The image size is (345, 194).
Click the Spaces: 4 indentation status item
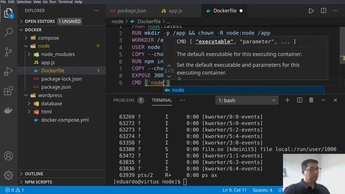(263, 190)
